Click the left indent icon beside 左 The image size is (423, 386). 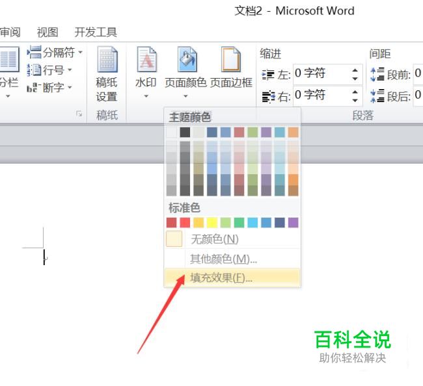pos(268,75)
